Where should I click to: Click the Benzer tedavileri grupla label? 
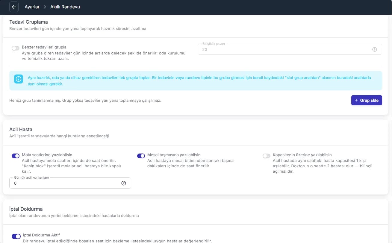pyautogui.click(x=44, y=47)
